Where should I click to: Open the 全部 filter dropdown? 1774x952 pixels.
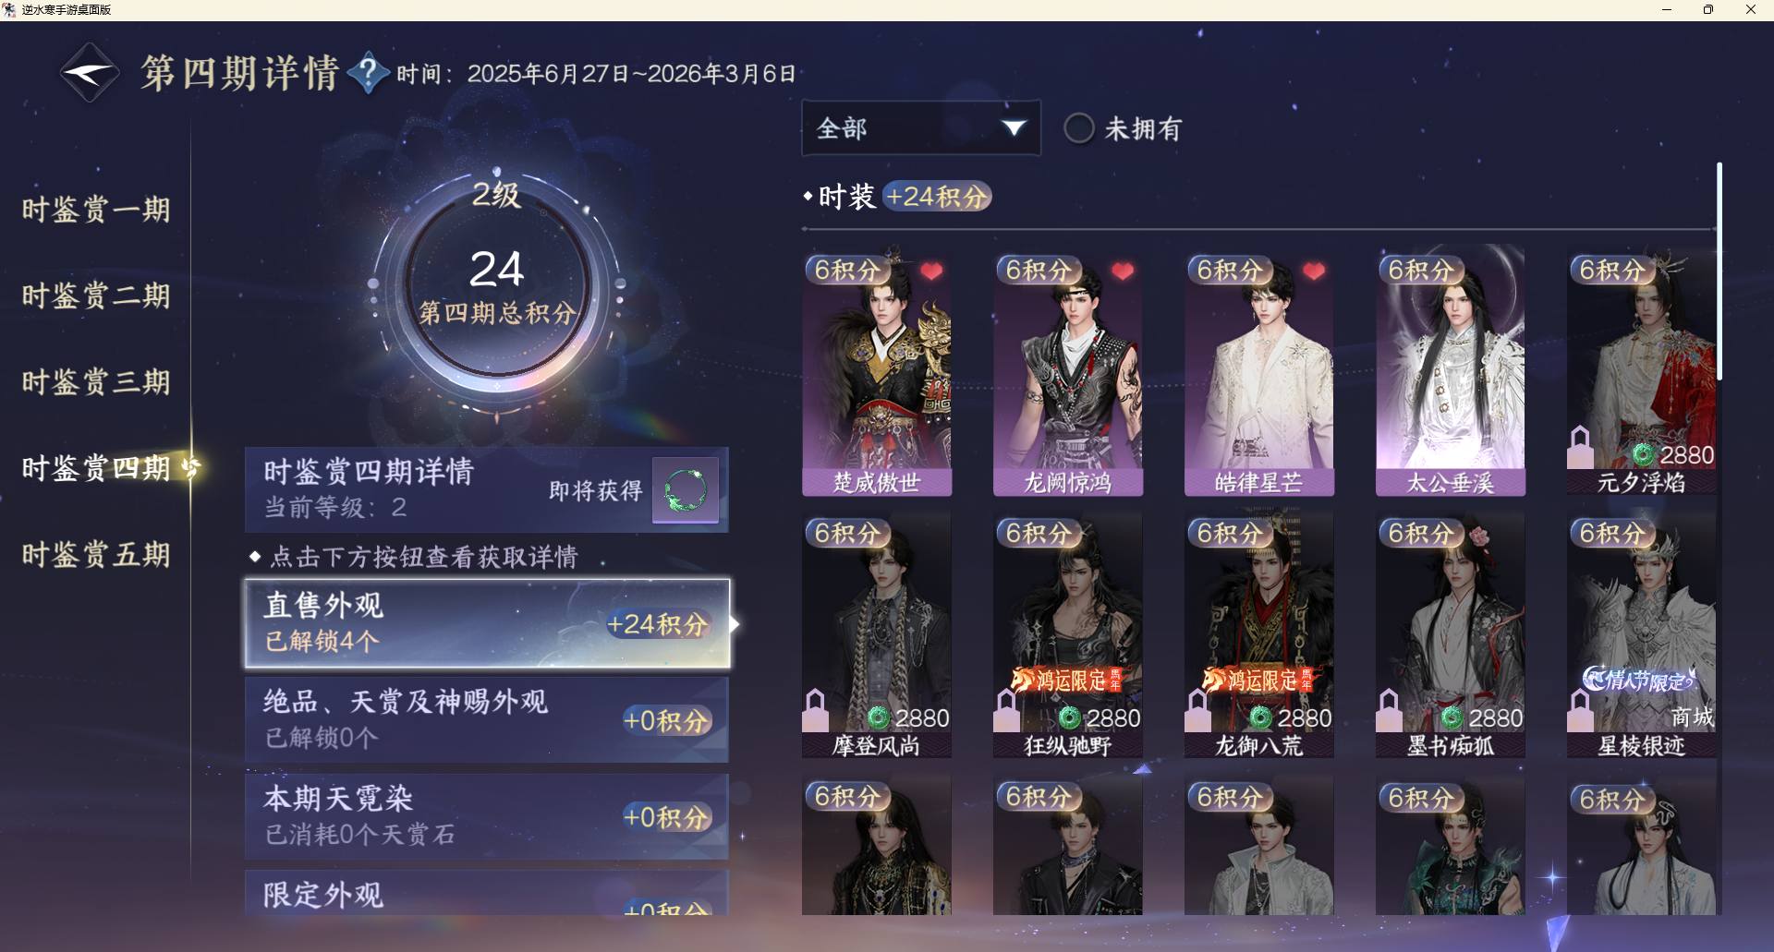click(x=921, y=128)
